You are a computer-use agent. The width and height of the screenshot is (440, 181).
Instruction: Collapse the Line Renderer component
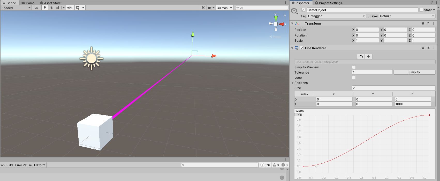[292, 48]
